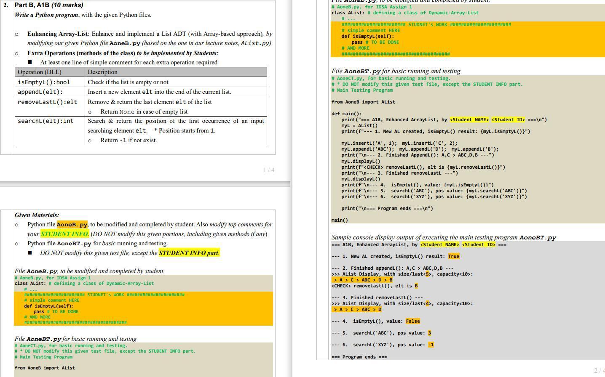Click the 1 / 4 page indicator
This screenshot has width=605, height=377.
(268, 170)
